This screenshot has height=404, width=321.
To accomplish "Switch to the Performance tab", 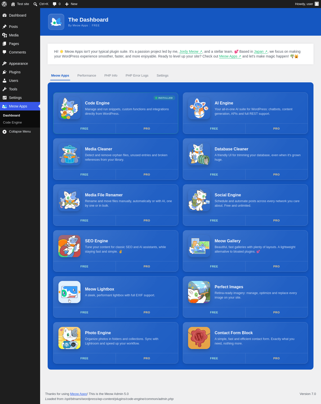I will 87,76.
